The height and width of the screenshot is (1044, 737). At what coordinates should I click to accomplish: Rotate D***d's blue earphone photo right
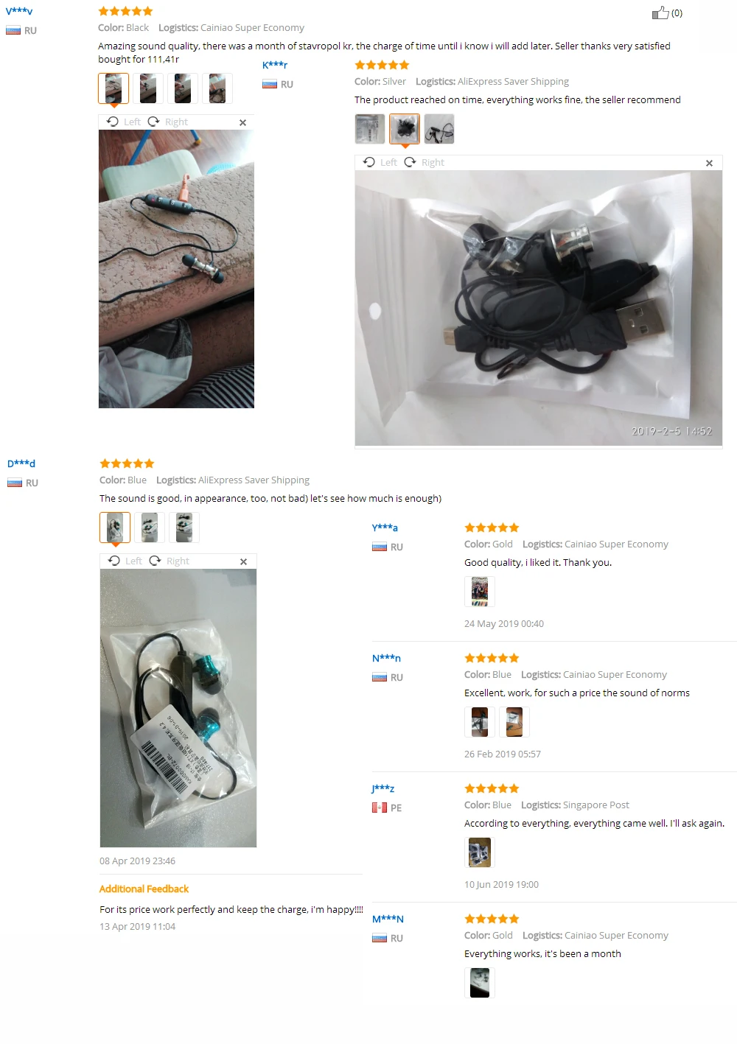tap(170, 561)
